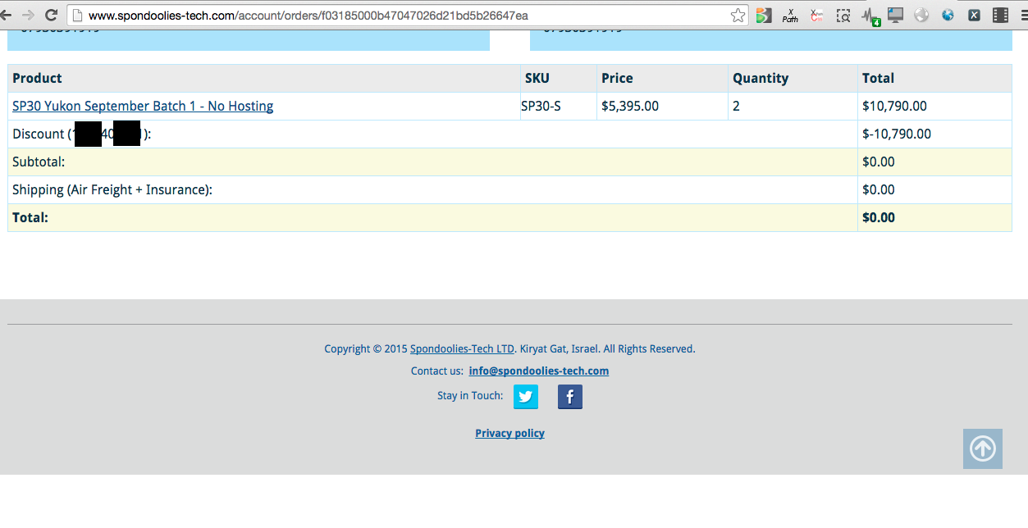1028x528 pixels.
Task: Follow the Spondoolies-Tech LTD footer link
Action: tap(463, 348)
